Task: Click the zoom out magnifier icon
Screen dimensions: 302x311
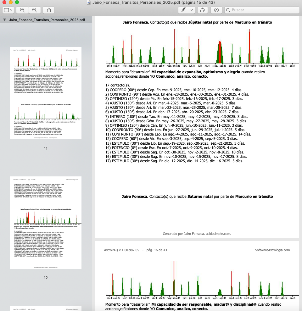Action: (22, 10)
